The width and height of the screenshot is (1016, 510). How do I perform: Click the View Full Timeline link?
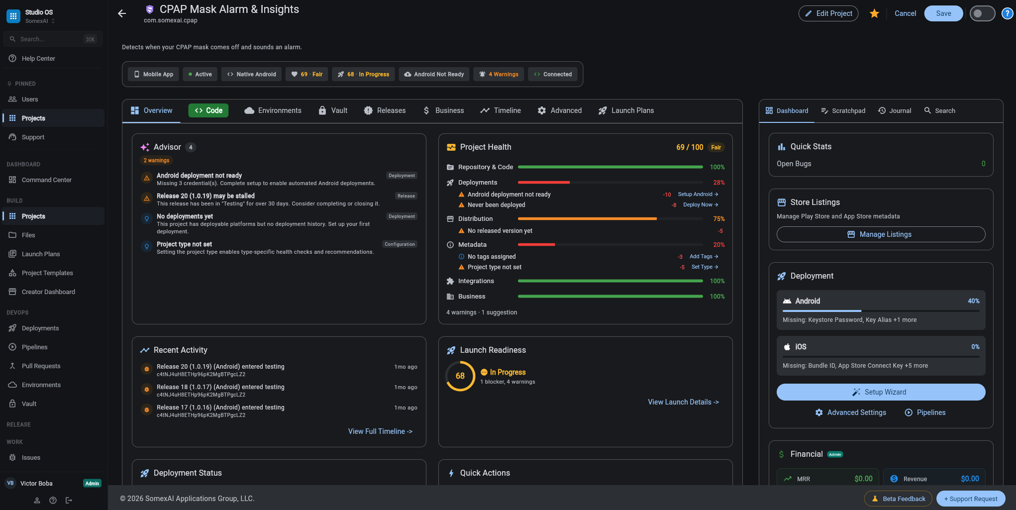point(380,431)
